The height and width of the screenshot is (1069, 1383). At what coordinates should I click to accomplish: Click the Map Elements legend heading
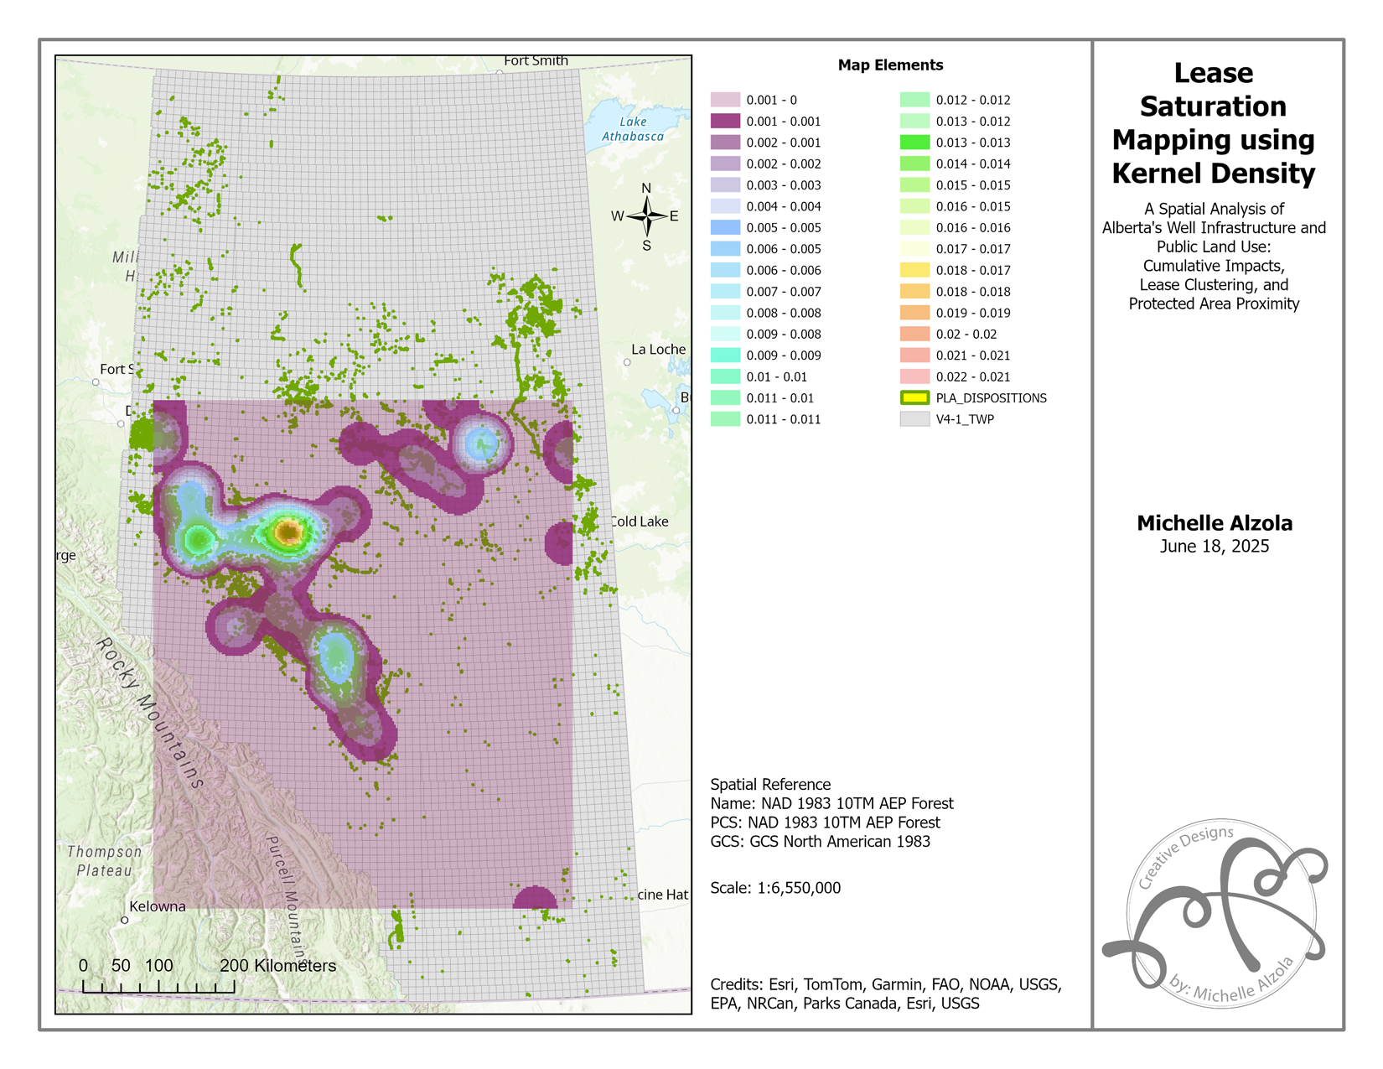(x=890, y=65)
